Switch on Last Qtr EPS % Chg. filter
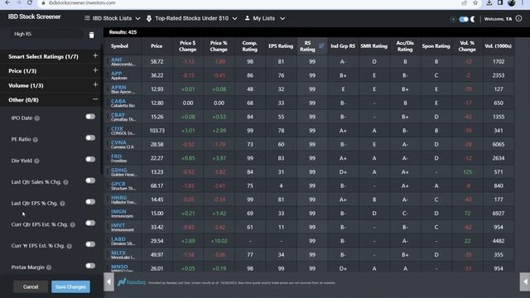Image resolution: width=530 pixels, height=298 pixels. 90,202
